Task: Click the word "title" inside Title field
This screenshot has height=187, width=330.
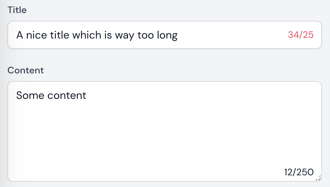Action: click(59, 35)
